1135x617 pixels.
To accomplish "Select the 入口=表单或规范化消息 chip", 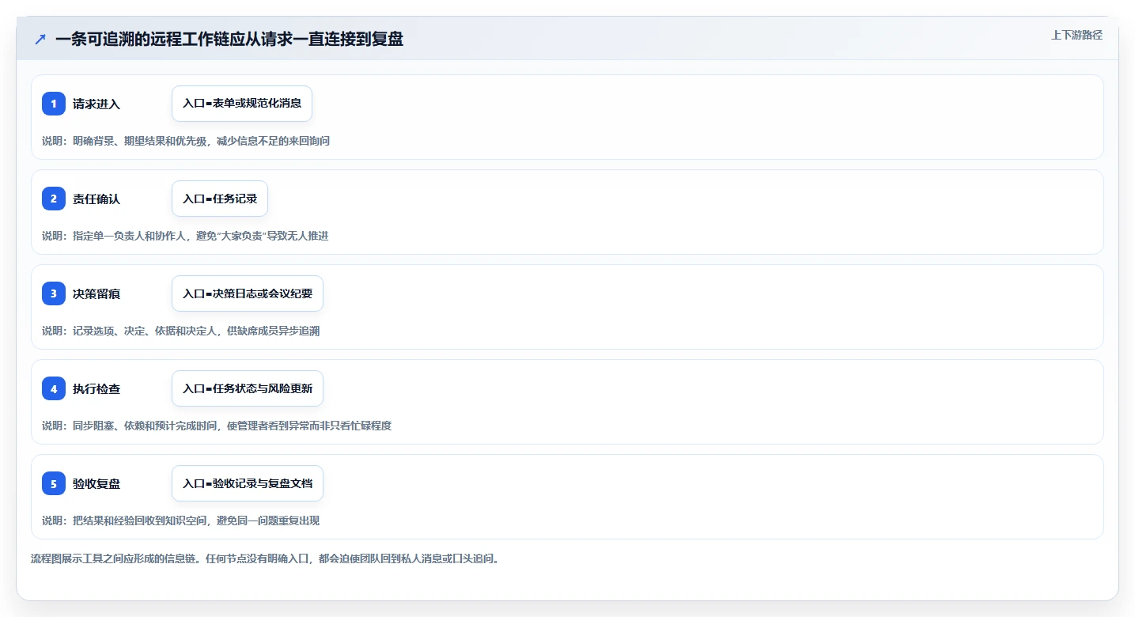I will tap(242, 104).
